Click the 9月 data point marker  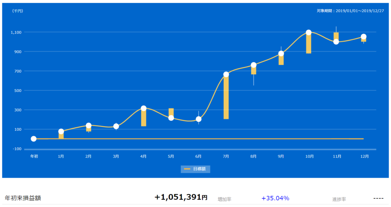[x=281, y=53]
